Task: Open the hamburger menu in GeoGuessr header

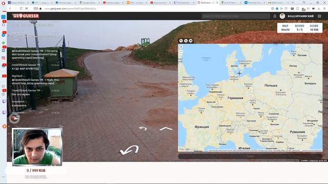Action: point(319,16)
